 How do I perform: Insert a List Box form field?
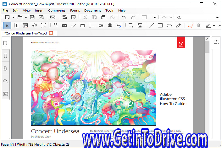pyautogui.click(x=83, y=26)
